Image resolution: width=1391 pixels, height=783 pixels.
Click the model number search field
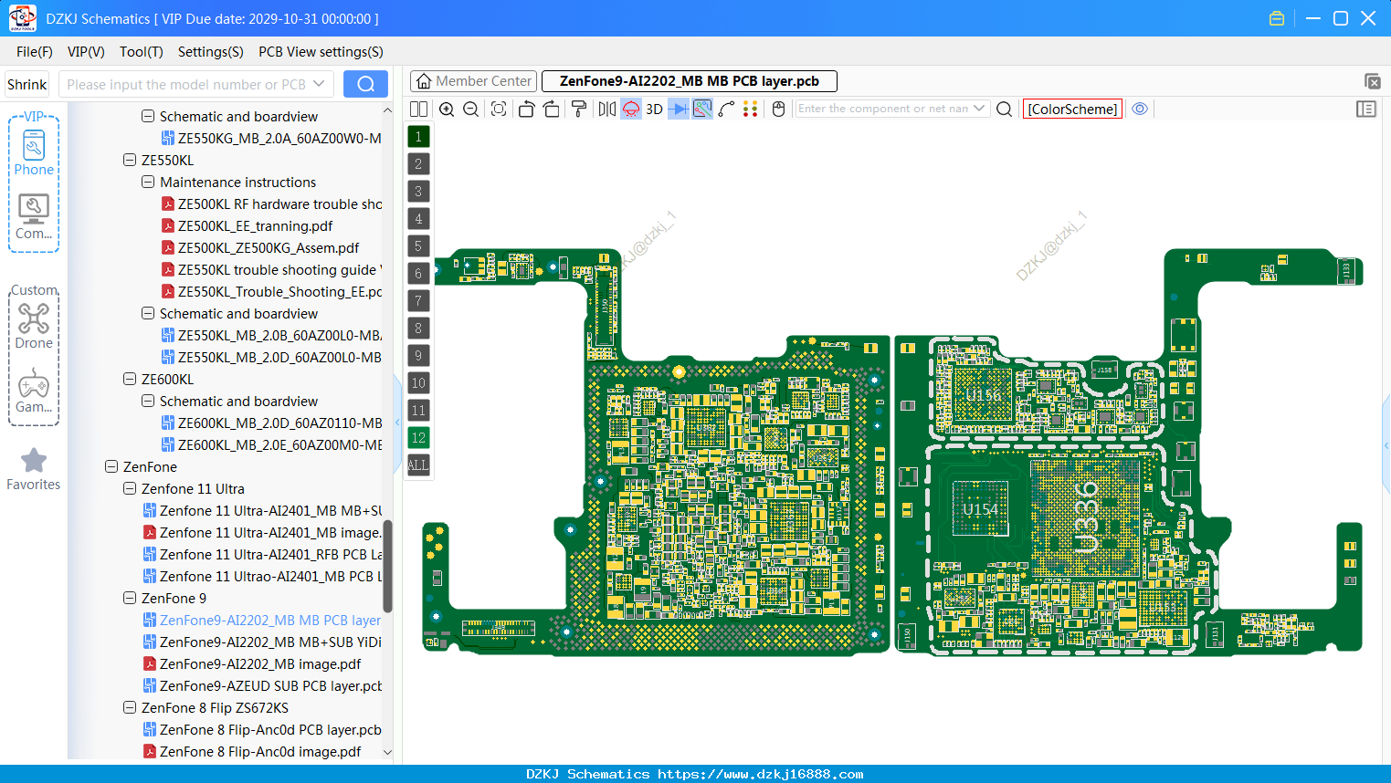185,84
